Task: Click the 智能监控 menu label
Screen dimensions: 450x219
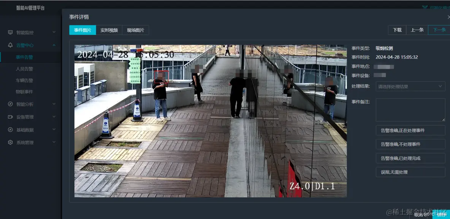Action: point(25,32)
